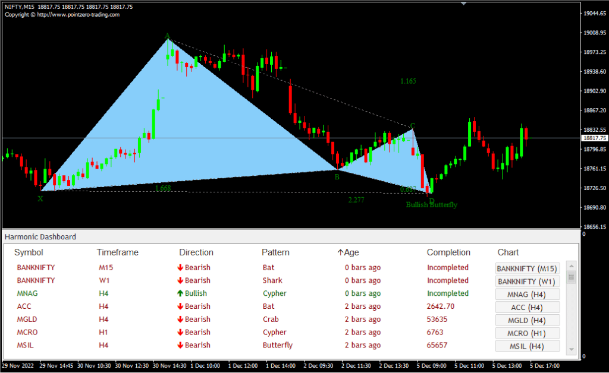Click the Chart column header
Viewport: 609px width, 373px height.
point(508,252)
